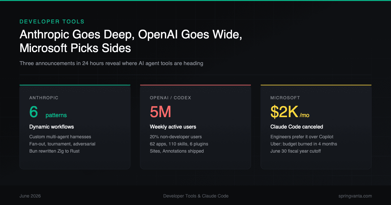Click 'Custom multi-agent harnesses' line

coord(60,137)
